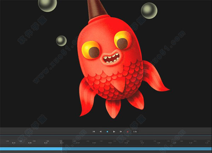Click the 0:20 mark on the timeline ruler
Viewport: 212px width, 153px height.
[30, 143]
